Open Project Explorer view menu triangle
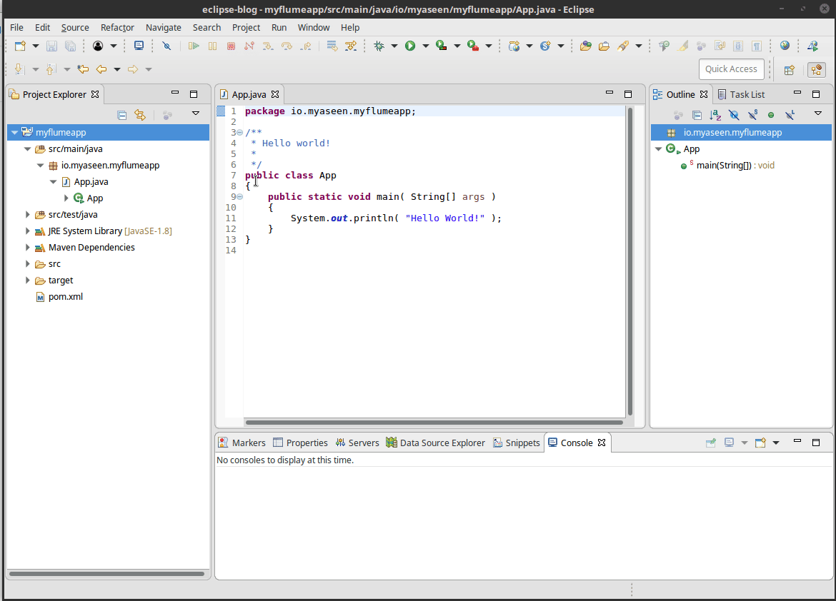 click(196, 113)
